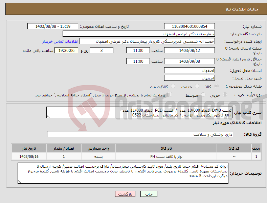Toggle the اسناد خزانه اسلامی payment checkbox
The image size is (267, 203).
point(170,94)
